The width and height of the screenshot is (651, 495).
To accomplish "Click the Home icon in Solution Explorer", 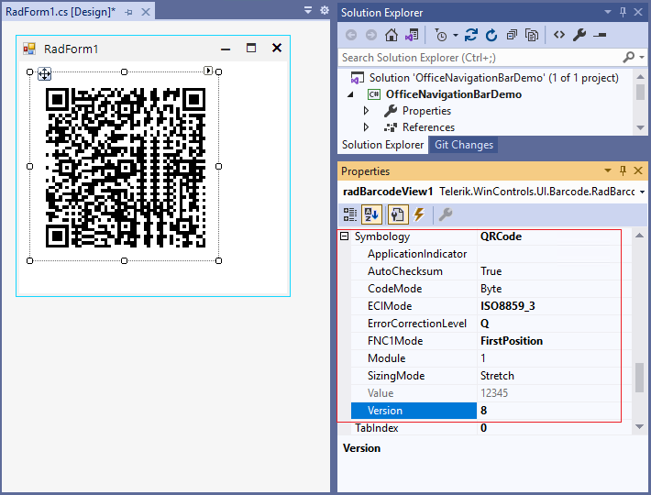I will pos(392,35).
